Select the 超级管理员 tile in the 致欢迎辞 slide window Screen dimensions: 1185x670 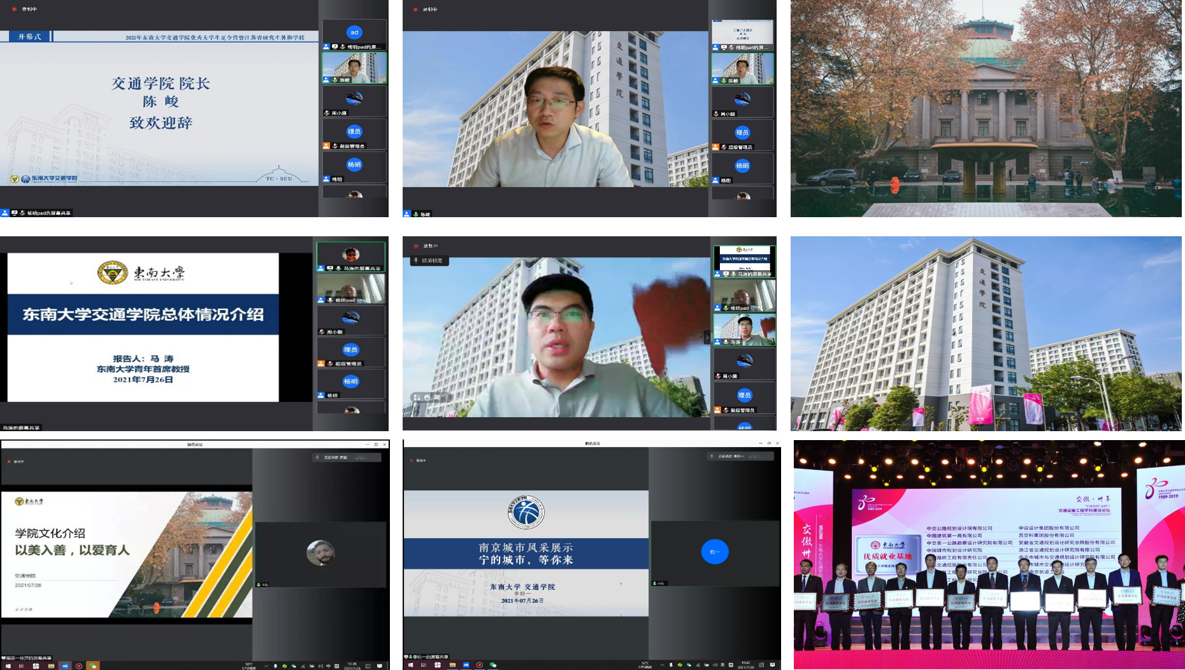(x=354, y=134)
